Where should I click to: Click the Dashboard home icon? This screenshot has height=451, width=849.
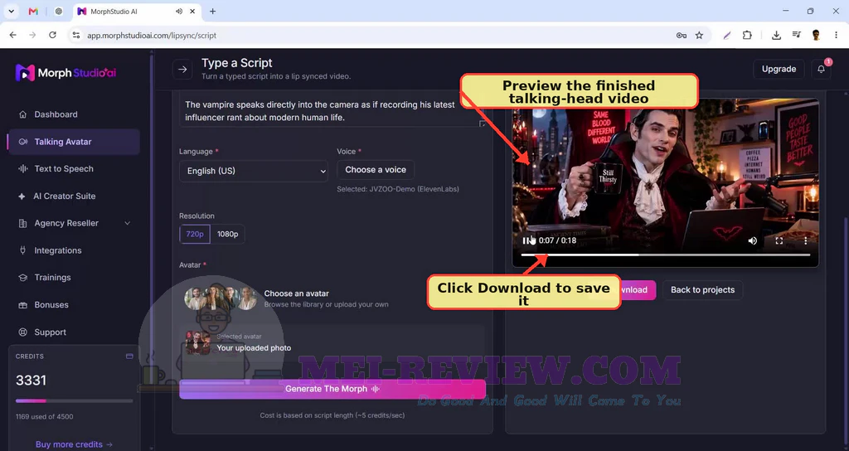tap(22, 114)
